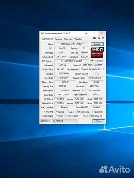This screenshot has width=134, height=178.
Task: Click the Subvendor value ASRock
Action: pos(63,65)
